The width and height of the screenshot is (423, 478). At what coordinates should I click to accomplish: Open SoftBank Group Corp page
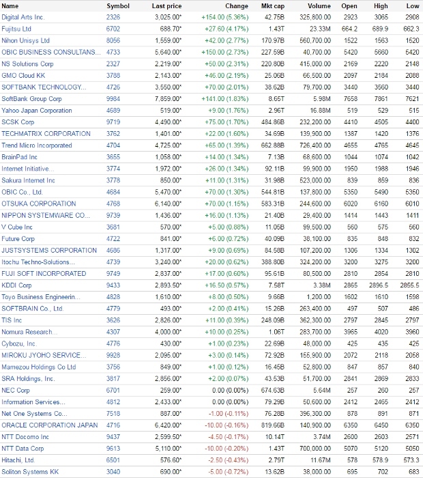tap(31, 99)
